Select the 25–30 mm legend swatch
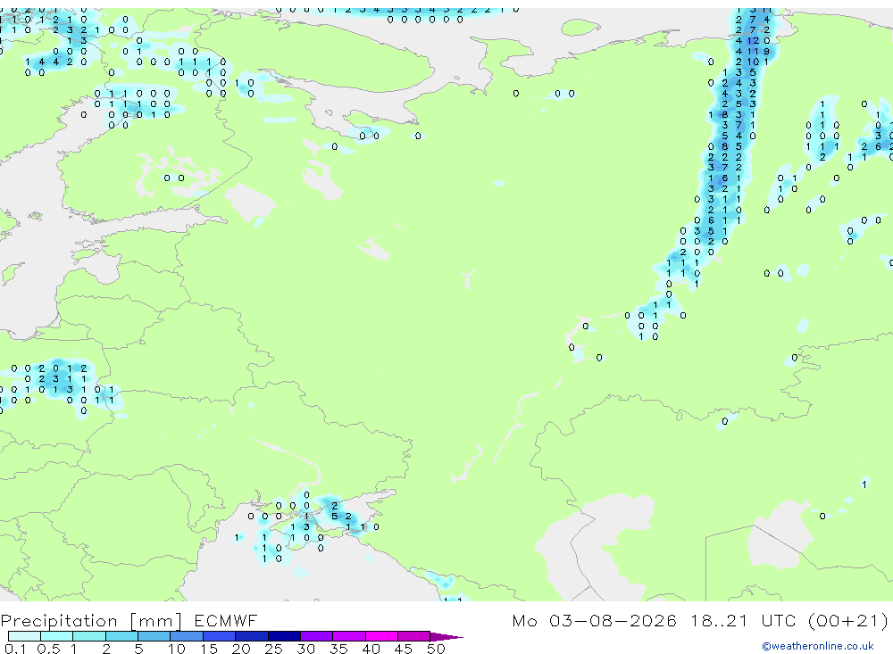This screenshot has width=893, height=654. pyautogui.click(x=284, y=636)
